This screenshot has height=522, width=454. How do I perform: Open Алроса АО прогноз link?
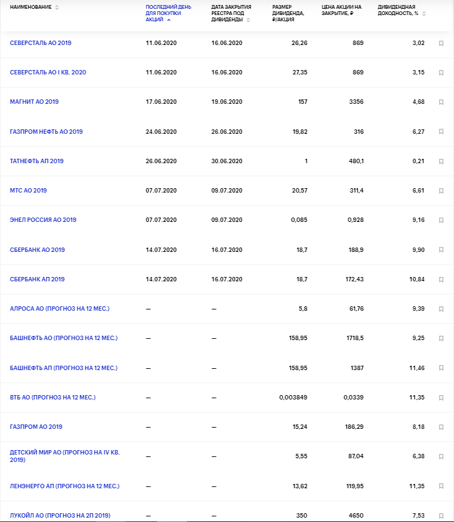[59, 309]
